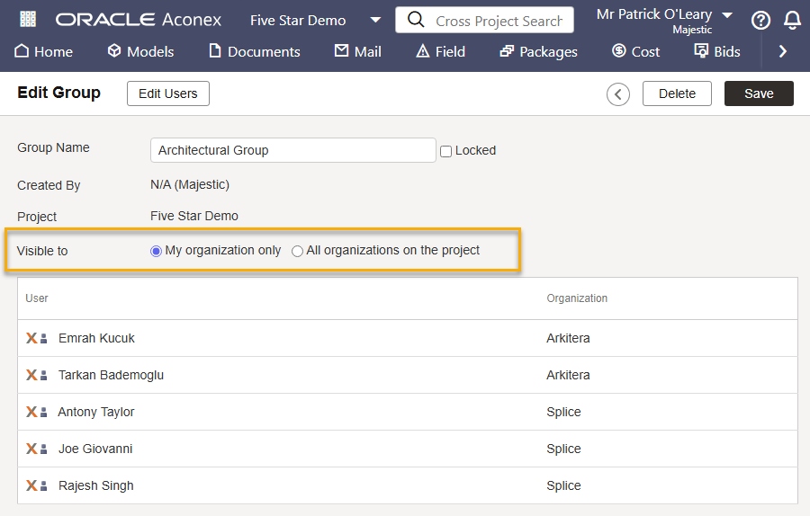
Task: Expand more navigation items with right chevron
Action: (x=782, y=51)
